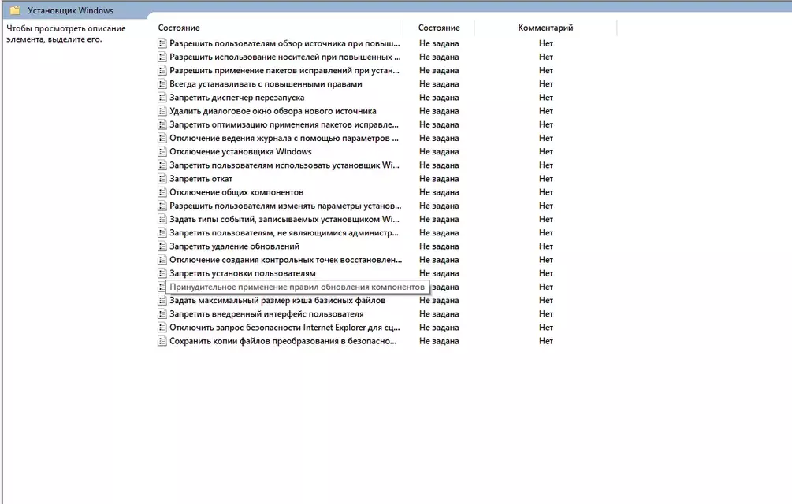Click policy icon for Всегда устанавливать с повышенными правами
Viewport: 792px width, 504px height.
pos(162,84)
